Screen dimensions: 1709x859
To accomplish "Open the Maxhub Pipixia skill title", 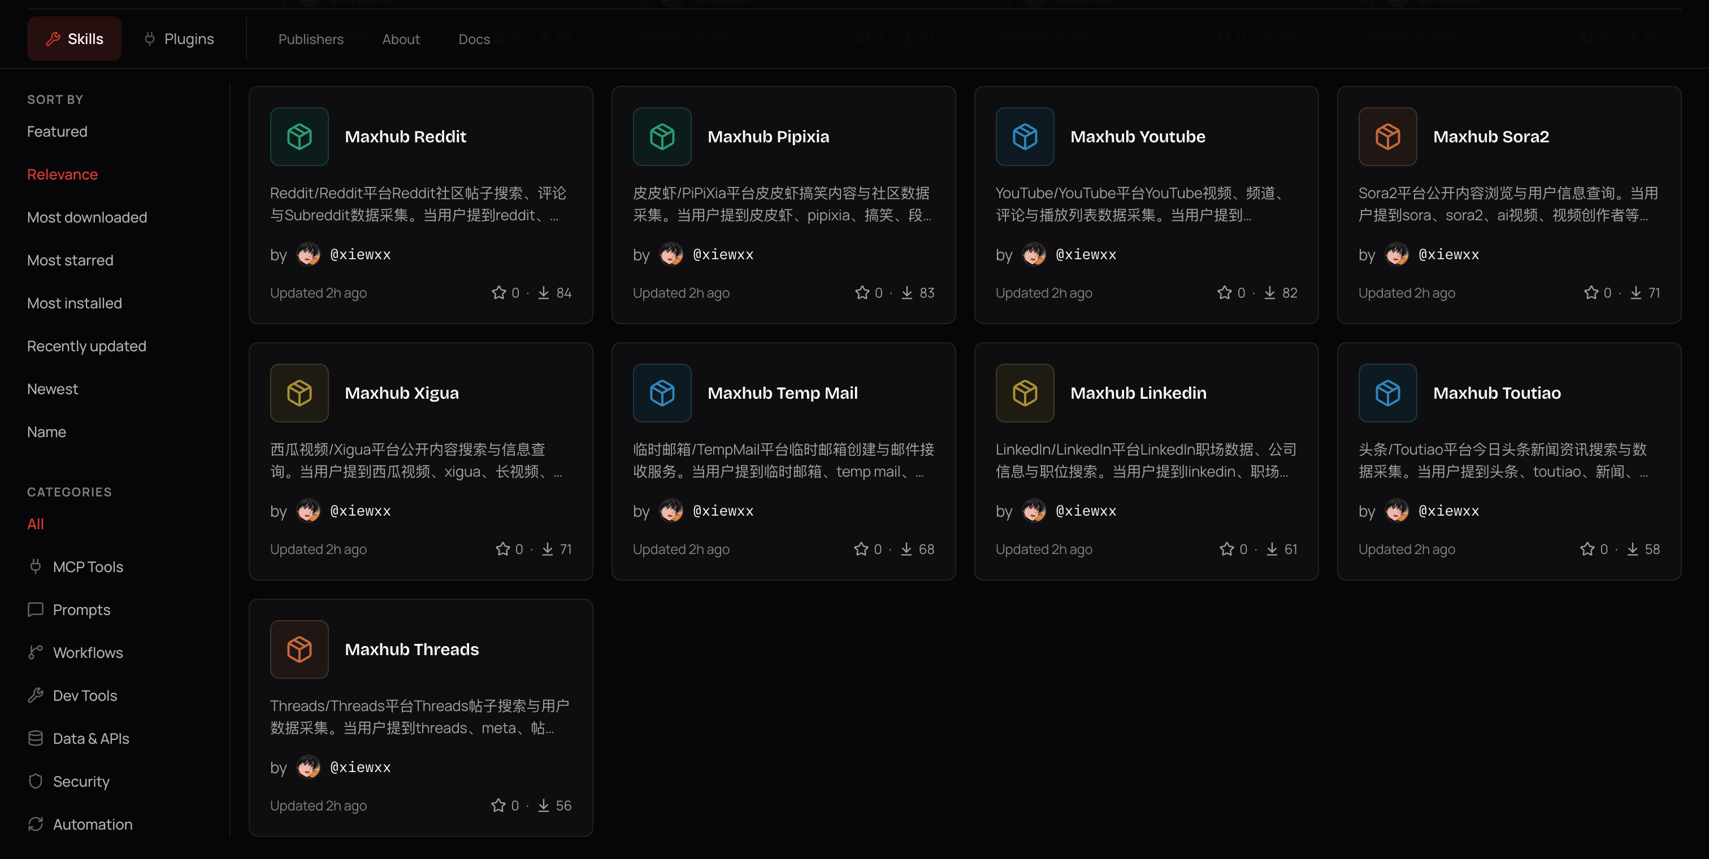I will (x=768, y=137).
